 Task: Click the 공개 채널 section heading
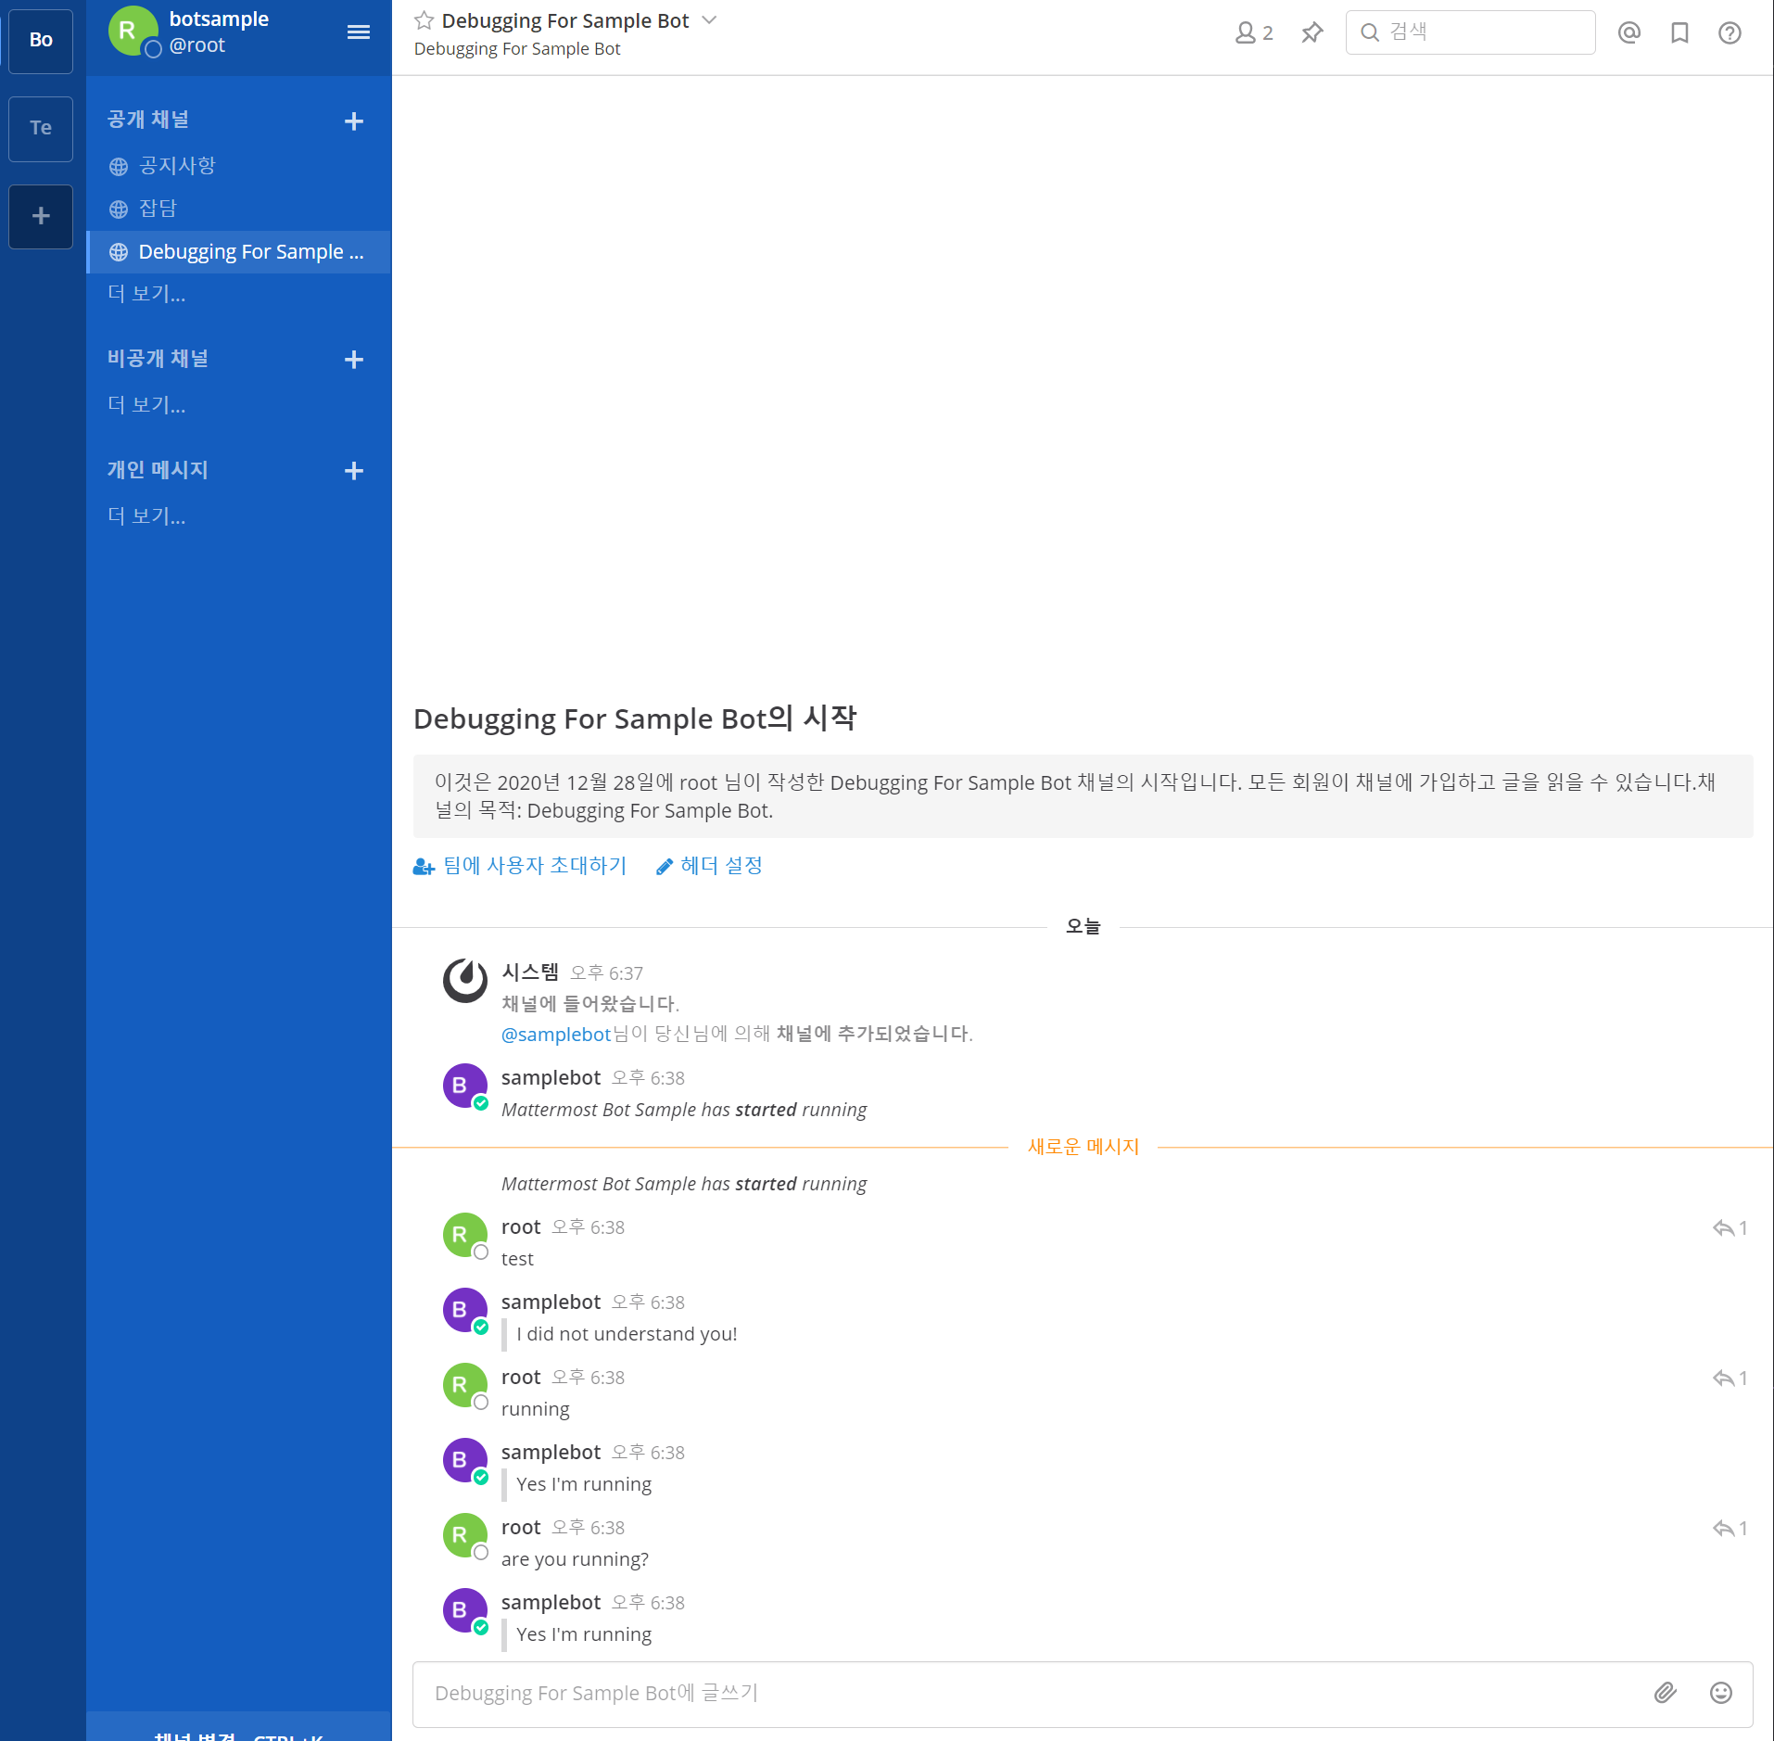pos(148,120)
